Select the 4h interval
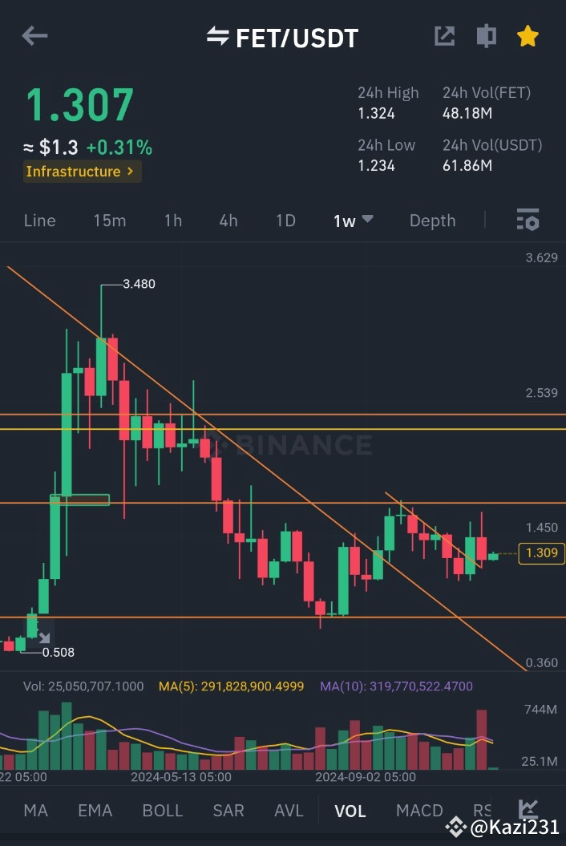The image size is (566, 846). coord(228,221)
